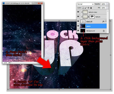This screenshot has height=94, width=114.
Task: Minimize the jpg document window
Action: click(33, 3)
